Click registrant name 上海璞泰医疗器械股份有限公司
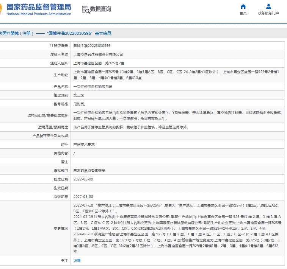The width and height of the screenshot is (287, 269). [98, 54]
